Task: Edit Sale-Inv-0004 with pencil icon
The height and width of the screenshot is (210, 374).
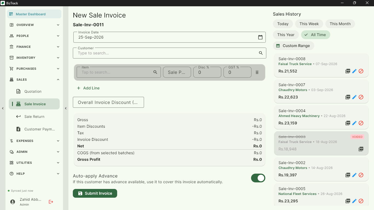Action: 354,123
